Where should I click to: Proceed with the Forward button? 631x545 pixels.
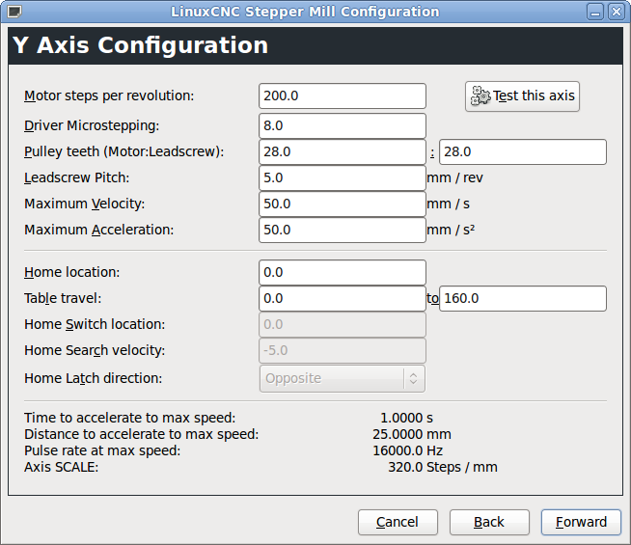click(x=581, y=522)
